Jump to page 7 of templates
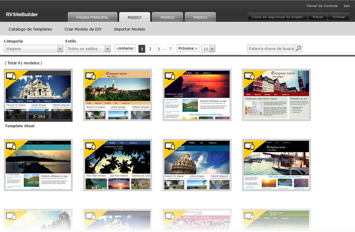 tap(170, 49)
